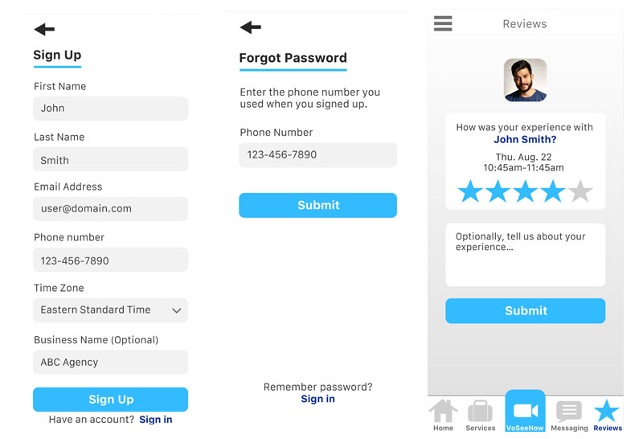This screenshot has height=439, width=643.
Task: Click Sign in under Remember password
Action: click(x=317, y=400)
